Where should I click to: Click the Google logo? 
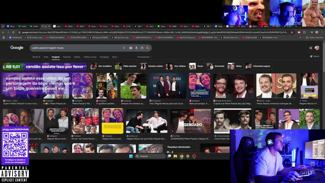[17, 48]
